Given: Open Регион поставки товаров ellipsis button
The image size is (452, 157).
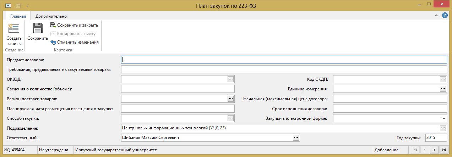Looking at the screenshot, I should click(x=231, y=99).
